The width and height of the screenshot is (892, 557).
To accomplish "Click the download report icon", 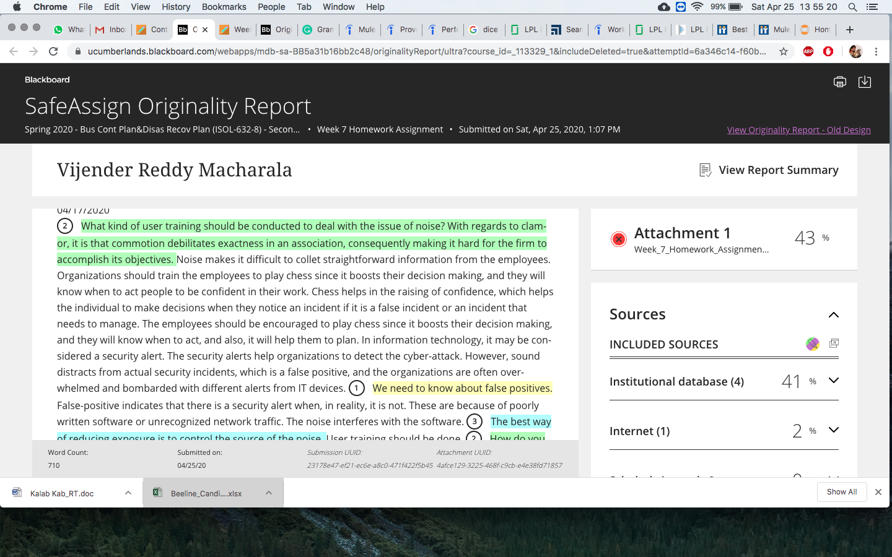I will coord(865,82).
